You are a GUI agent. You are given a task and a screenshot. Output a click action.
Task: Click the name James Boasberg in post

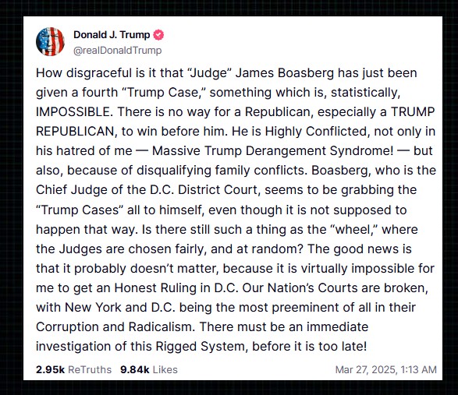click(285, 73)
